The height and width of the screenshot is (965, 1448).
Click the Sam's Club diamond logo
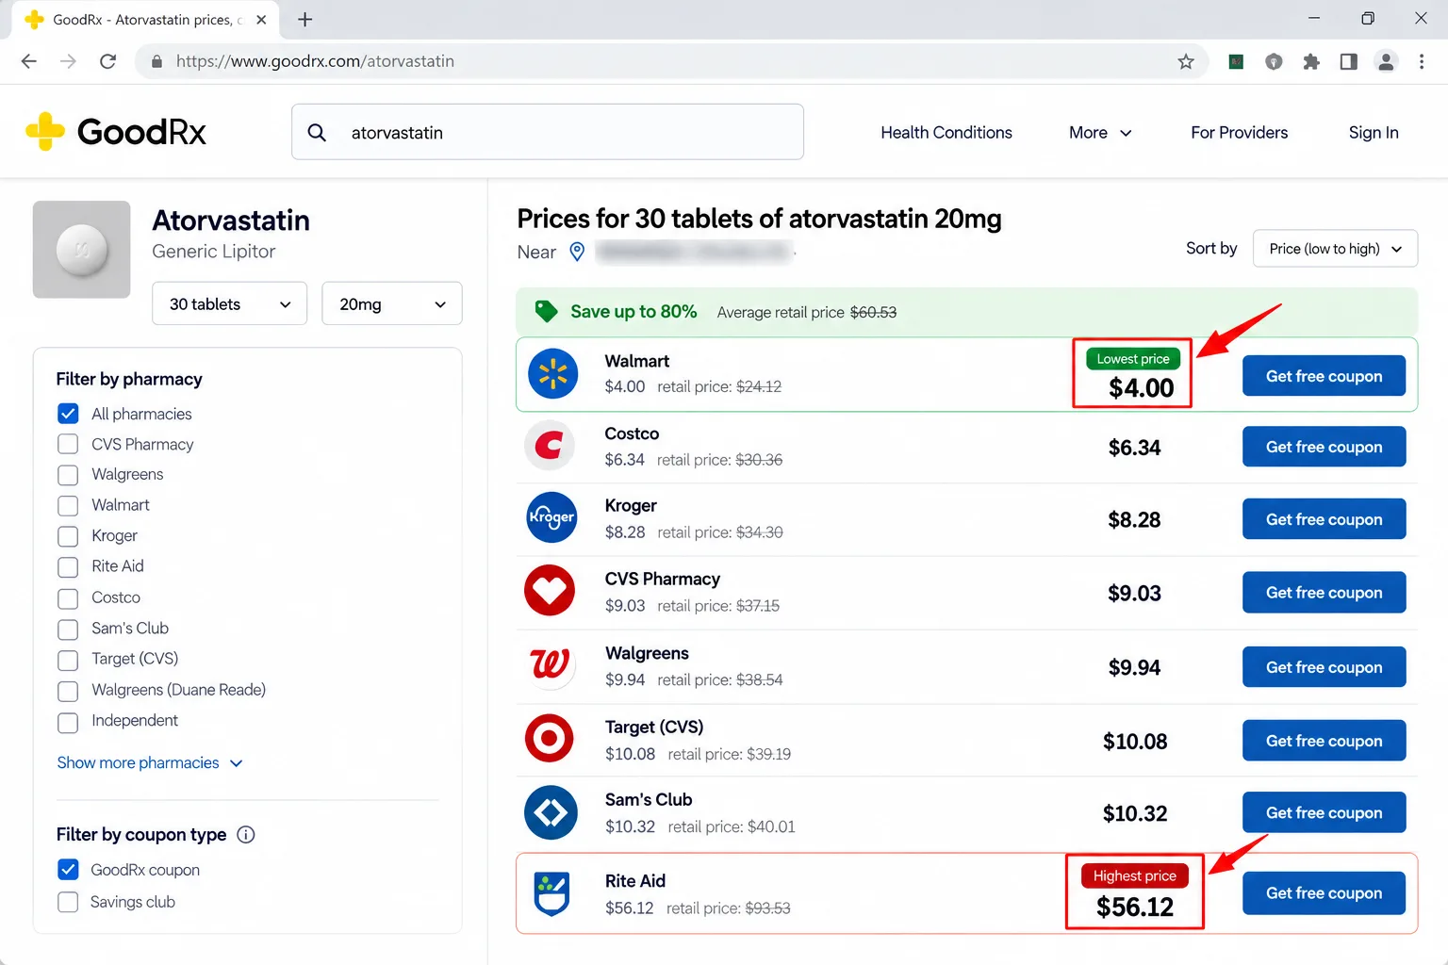click(x=551, y=812)
